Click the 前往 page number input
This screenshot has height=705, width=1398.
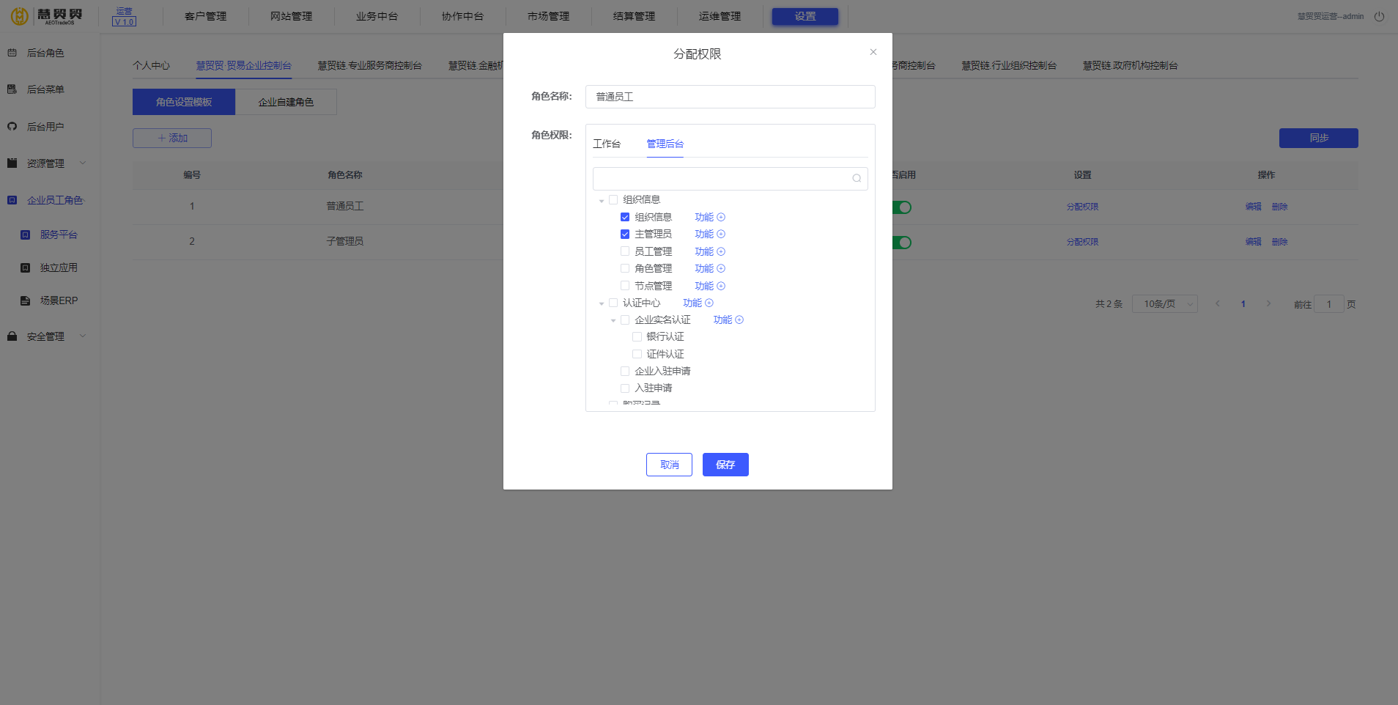coord(1329,304)
